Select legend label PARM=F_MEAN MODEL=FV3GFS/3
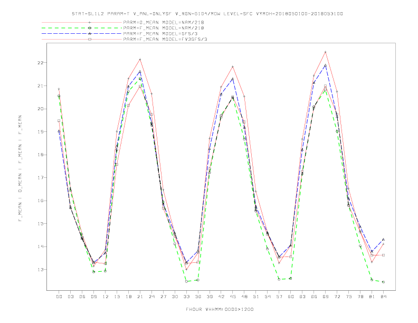 [x=165, y=39]
